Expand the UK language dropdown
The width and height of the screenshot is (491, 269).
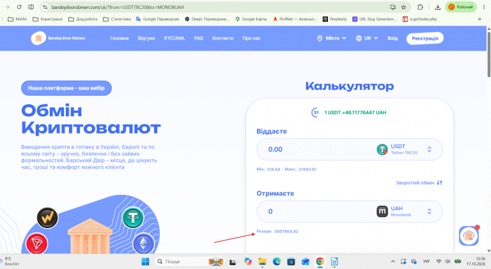[367, 38]
